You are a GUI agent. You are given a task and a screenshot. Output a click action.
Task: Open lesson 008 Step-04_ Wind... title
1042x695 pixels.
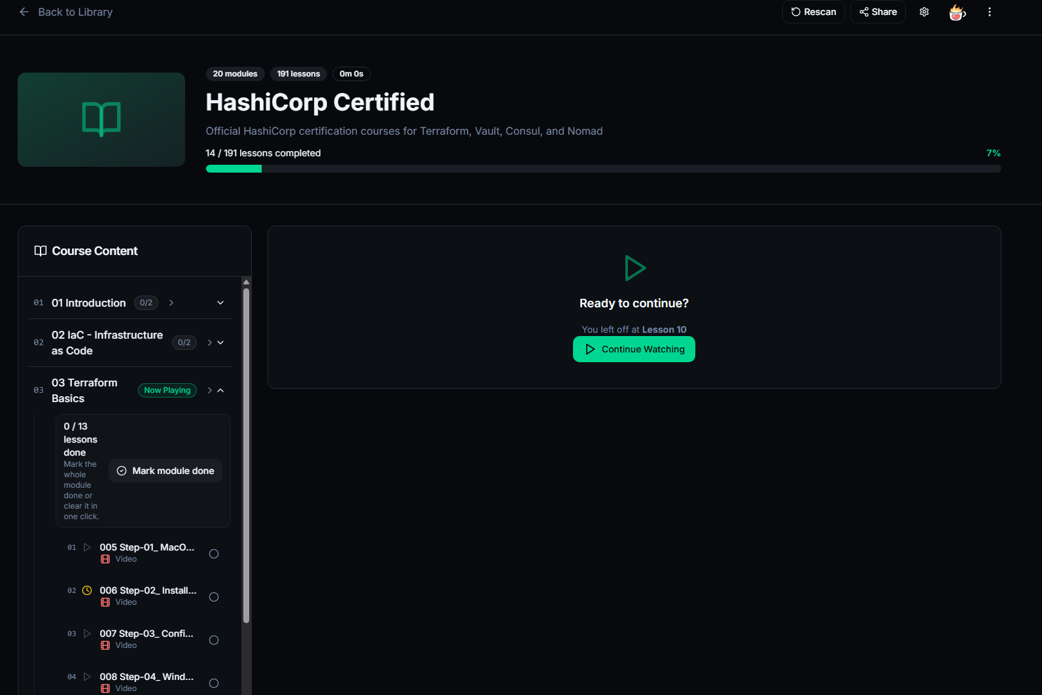pyautogui.click(x=147, y=677)
